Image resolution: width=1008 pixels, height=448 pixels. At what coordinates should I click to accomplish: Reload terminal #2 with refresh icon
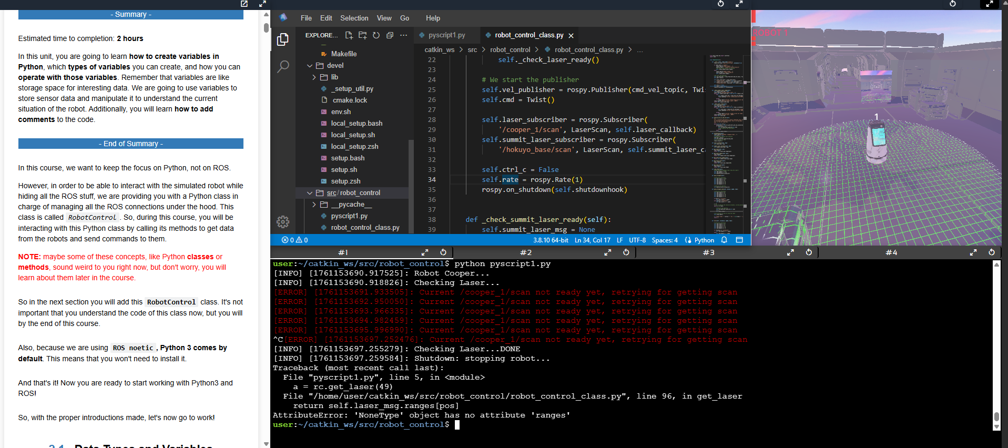(x=626, y=252)
